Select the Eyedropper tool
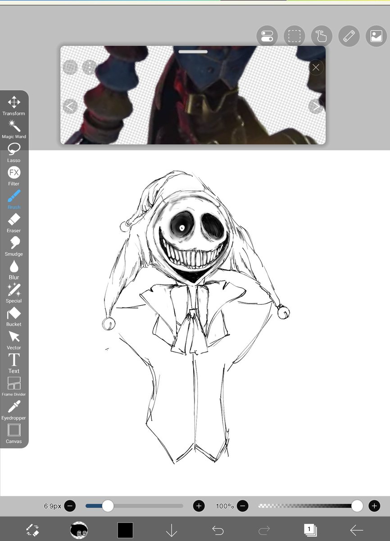Screen dimensions: 390x541 14,411
